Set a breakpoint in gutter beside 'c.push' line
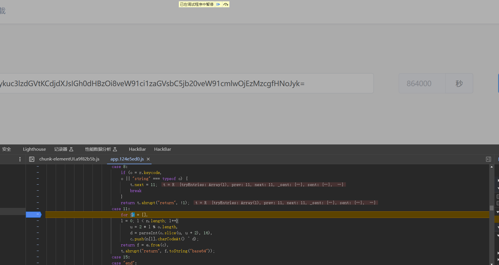The image size is (499, 265). point(38,239)
